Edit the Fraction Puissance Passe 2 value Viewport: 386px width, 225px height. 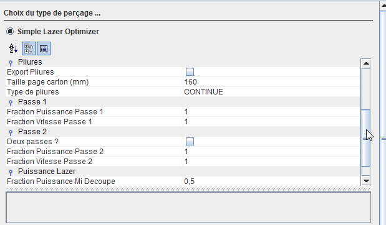click(271, 152)
